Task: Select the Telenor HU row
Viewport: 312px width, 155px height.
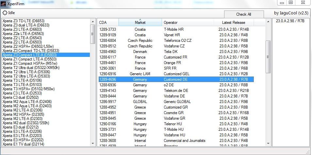Action: pos(176,124)
